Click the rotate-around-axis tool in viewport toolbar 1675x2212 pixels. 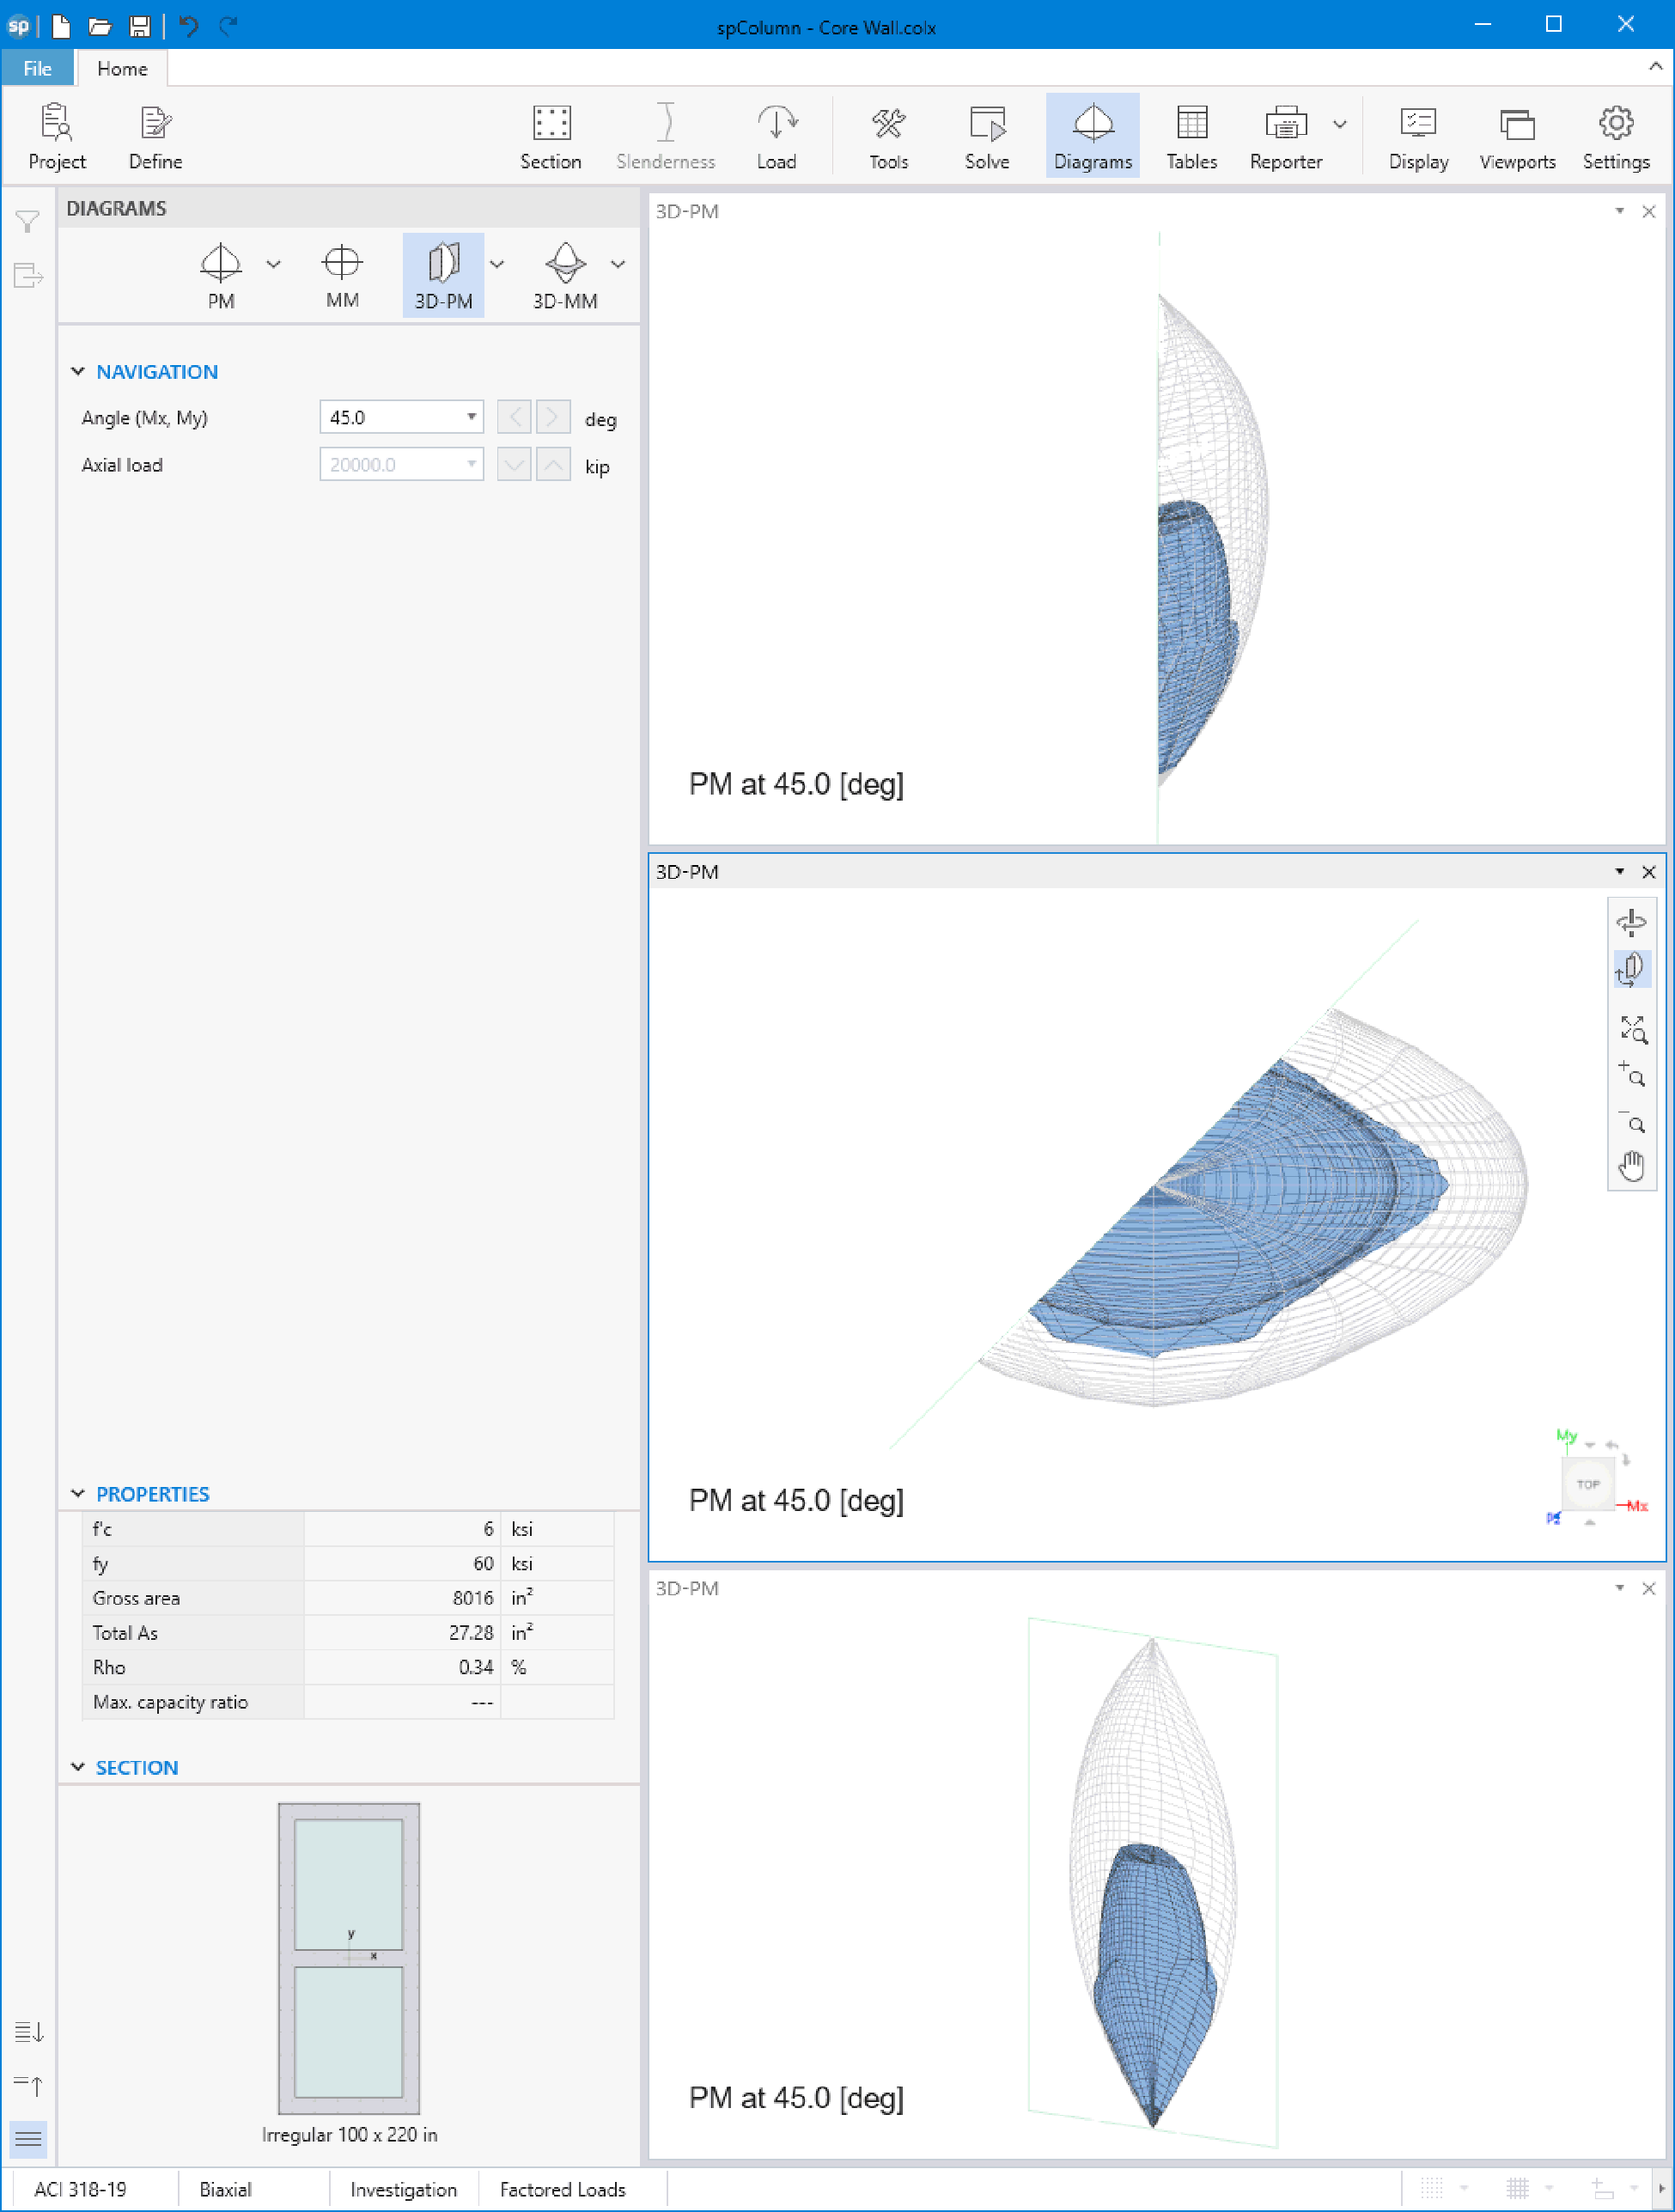point(1631,921)
